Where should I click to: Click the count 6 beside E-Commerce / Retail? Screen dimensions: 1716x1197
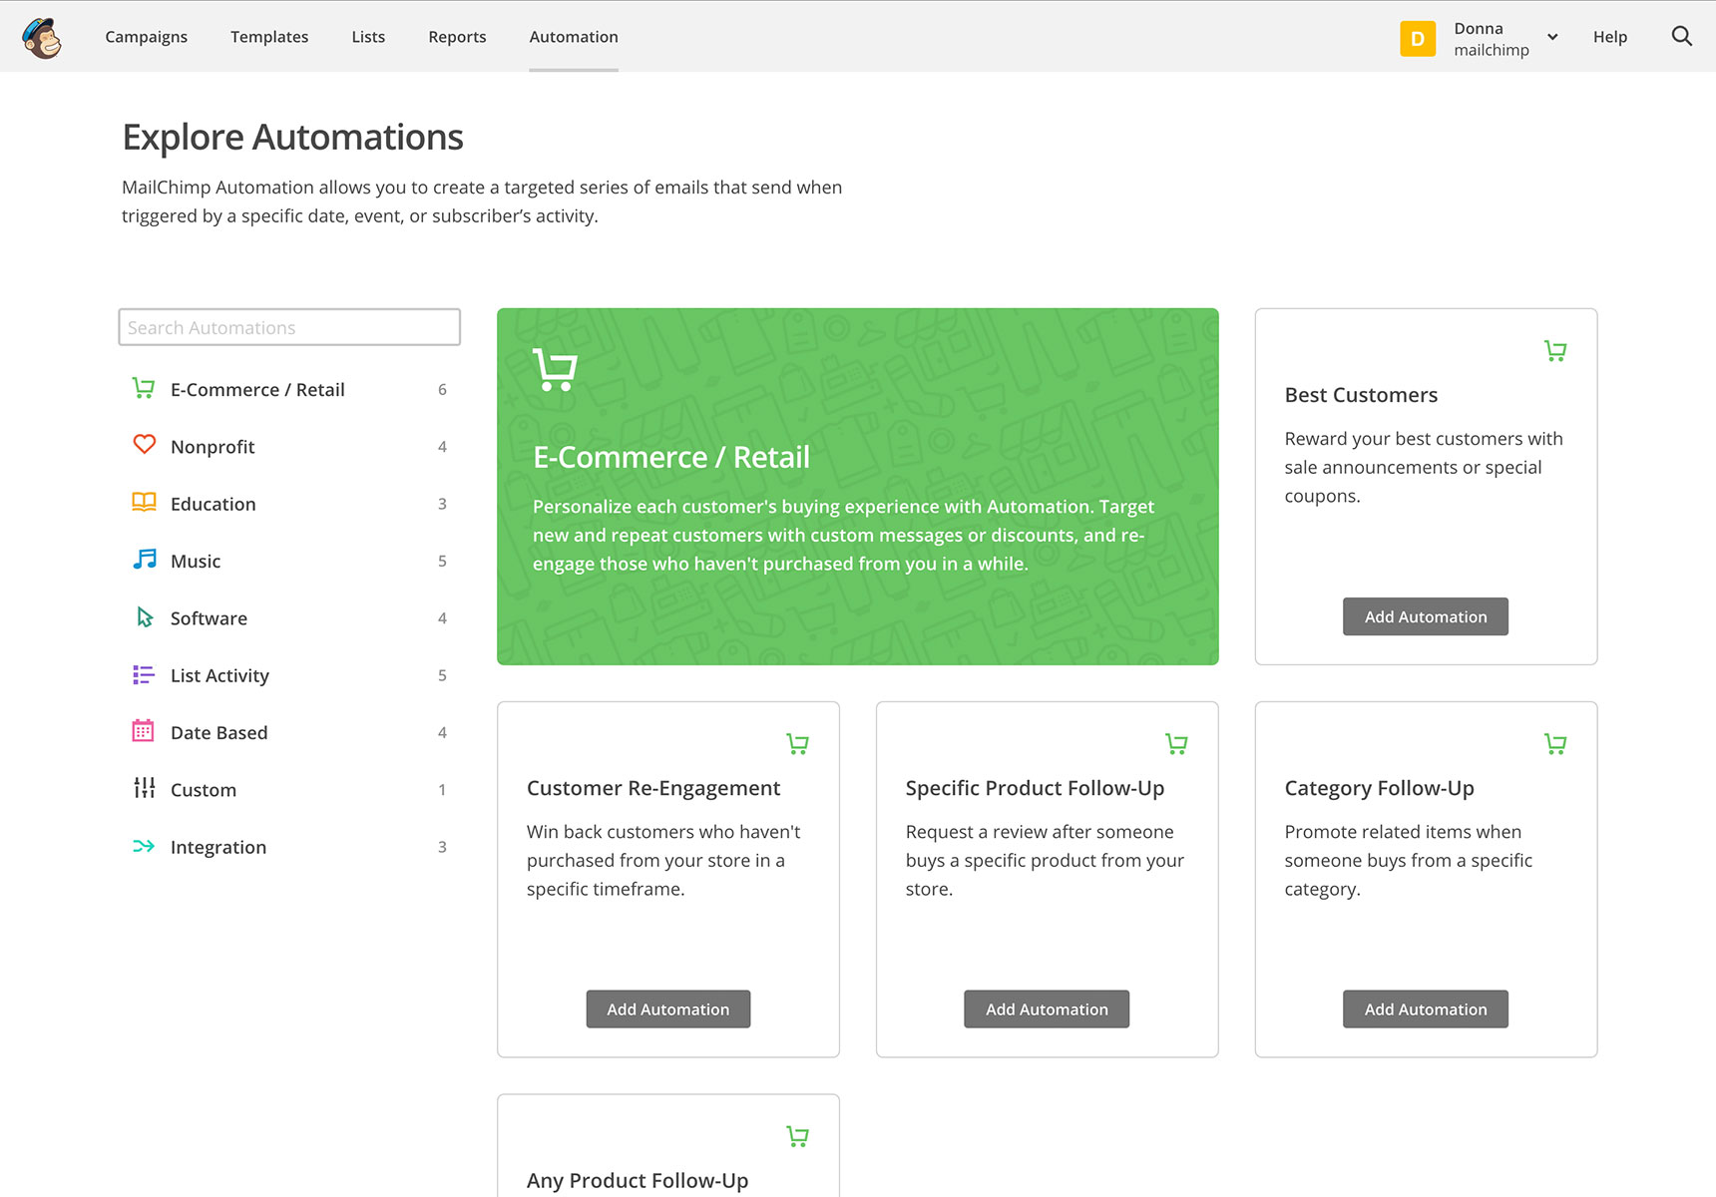pyautogui.click(x=442, y=389)
